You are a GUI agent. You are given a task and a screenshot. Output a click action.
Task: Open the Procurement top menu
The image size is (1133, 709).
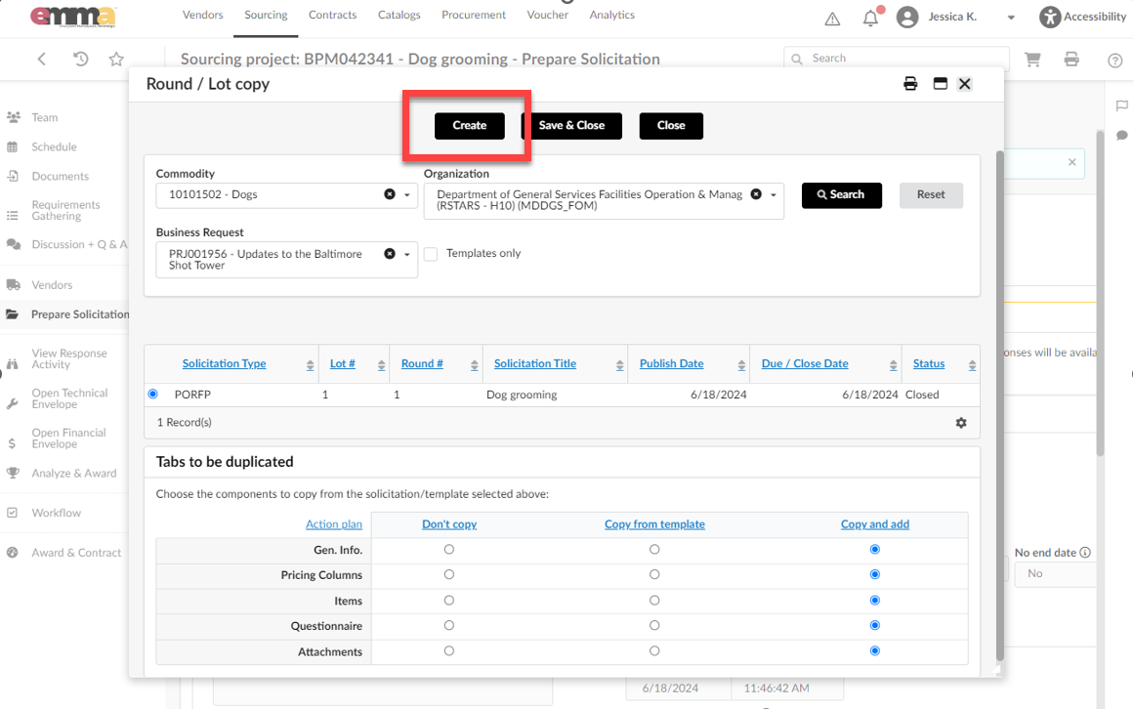tap(474, 15)
